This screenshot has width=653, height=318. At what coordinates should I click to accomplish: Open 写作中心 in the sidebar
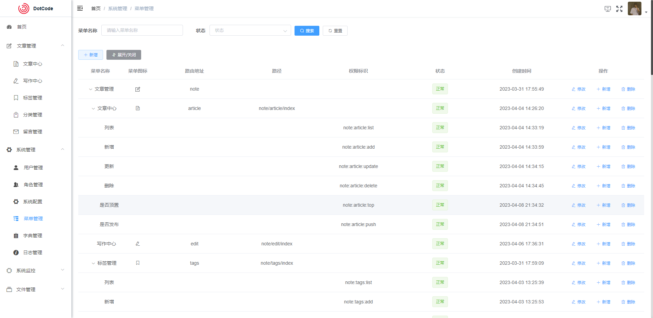[x=32, y=81]
